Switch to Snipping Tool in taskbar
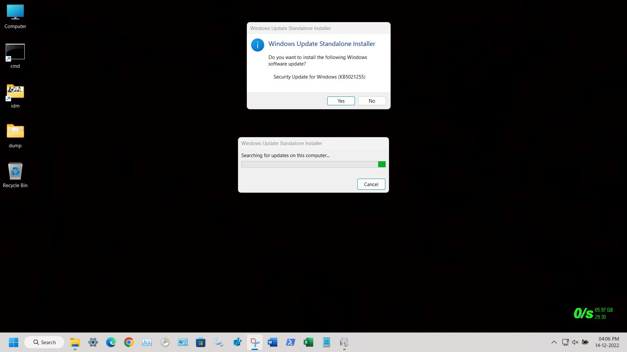 click(x=255, y=342)
